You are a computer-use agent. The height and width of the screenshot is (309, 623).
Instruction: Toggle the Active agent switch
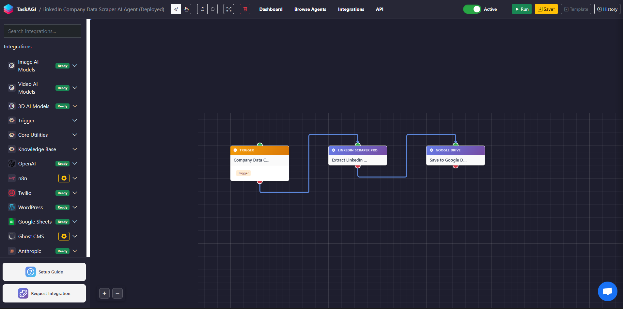(472, 9)
